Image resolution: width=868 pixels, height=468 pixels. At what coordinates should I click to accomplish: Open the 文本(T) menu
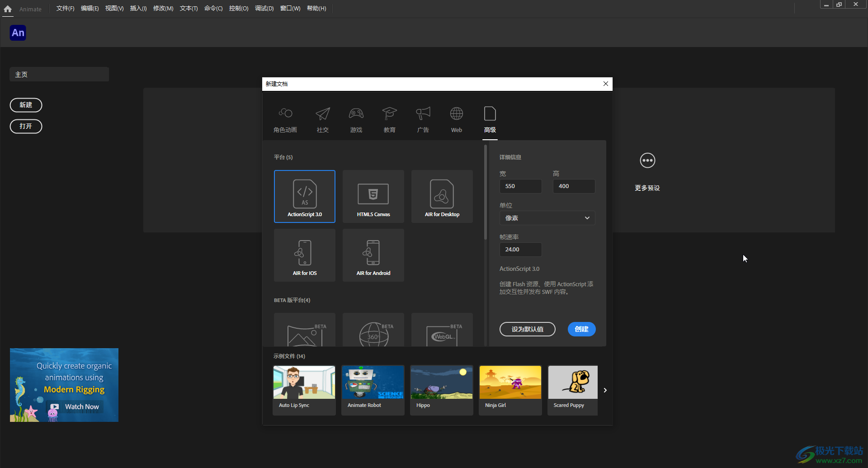pyautogui.click(x=189, y=9)
